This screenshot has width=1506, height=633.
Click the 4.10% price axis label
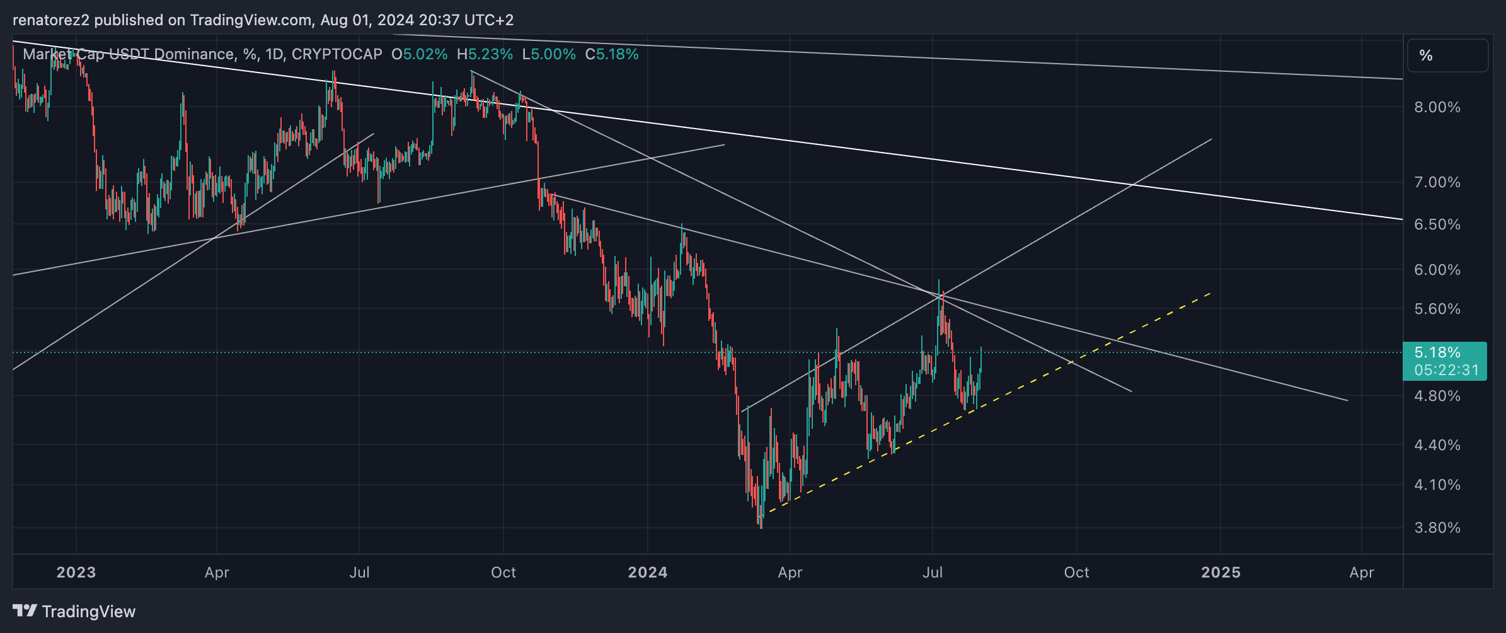[x=1437, y=485]
